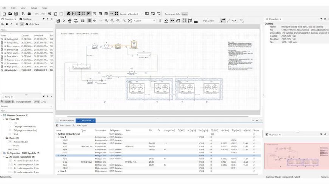Viewport: 329px width, 184px height.
Task: Click the Filter field in Drawings panel
Action: pyautogui.click(x=26, y=30)
